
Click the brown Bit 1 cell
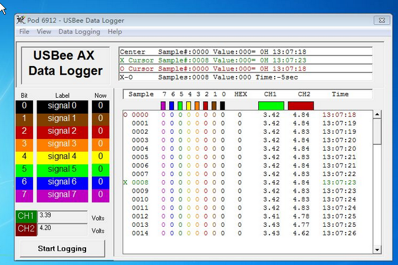point(24,120)
